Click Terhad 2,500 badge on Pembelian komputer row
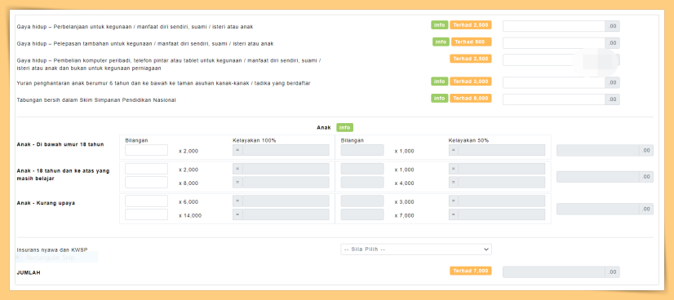Image resolution: width=674 pixels, height=300 pixels. click(471, 59)
